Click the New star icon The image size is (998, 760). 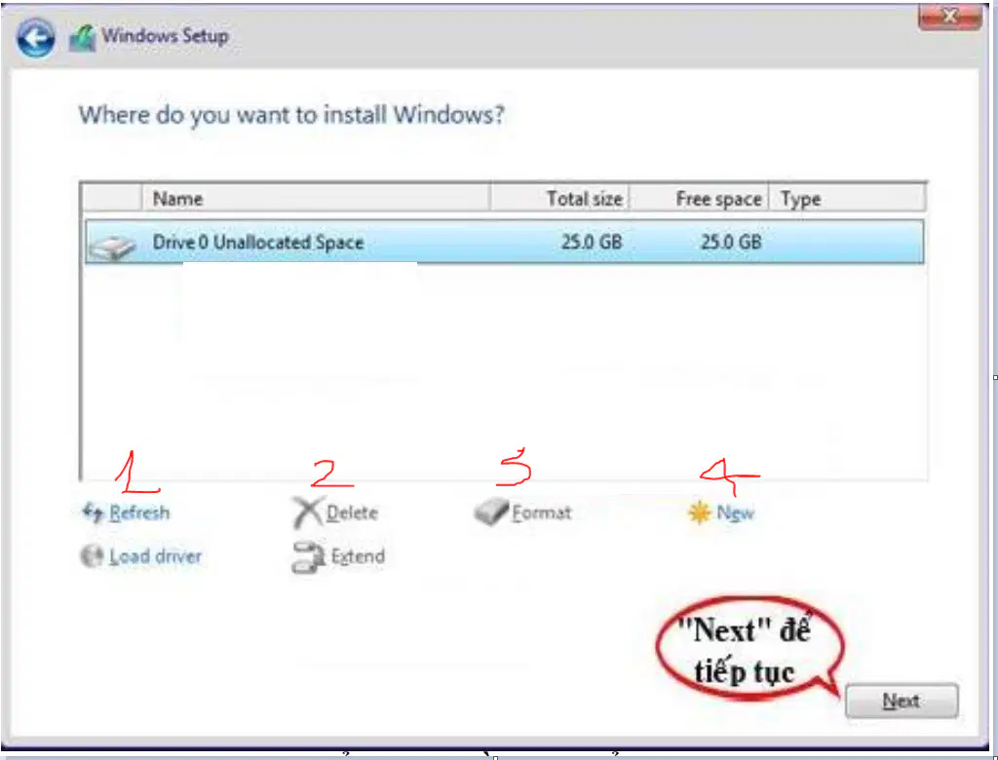699,512
